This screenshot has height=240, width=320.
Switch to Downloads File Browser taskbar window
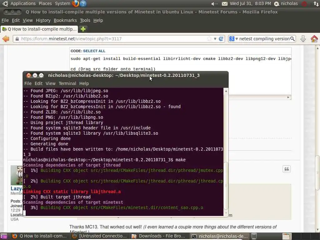click(158, 236)
